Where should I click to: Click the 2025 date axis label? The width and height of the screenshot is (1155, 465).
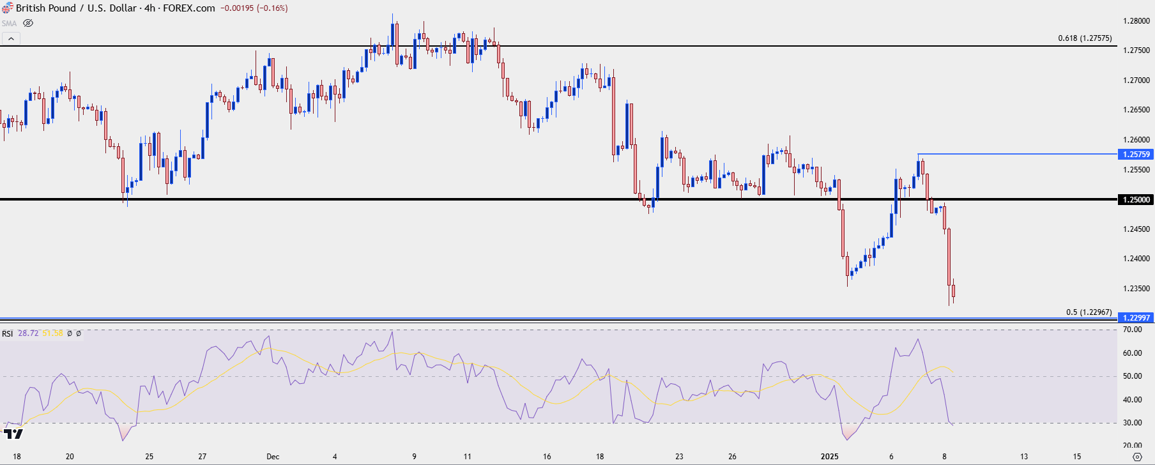(829, 457)
